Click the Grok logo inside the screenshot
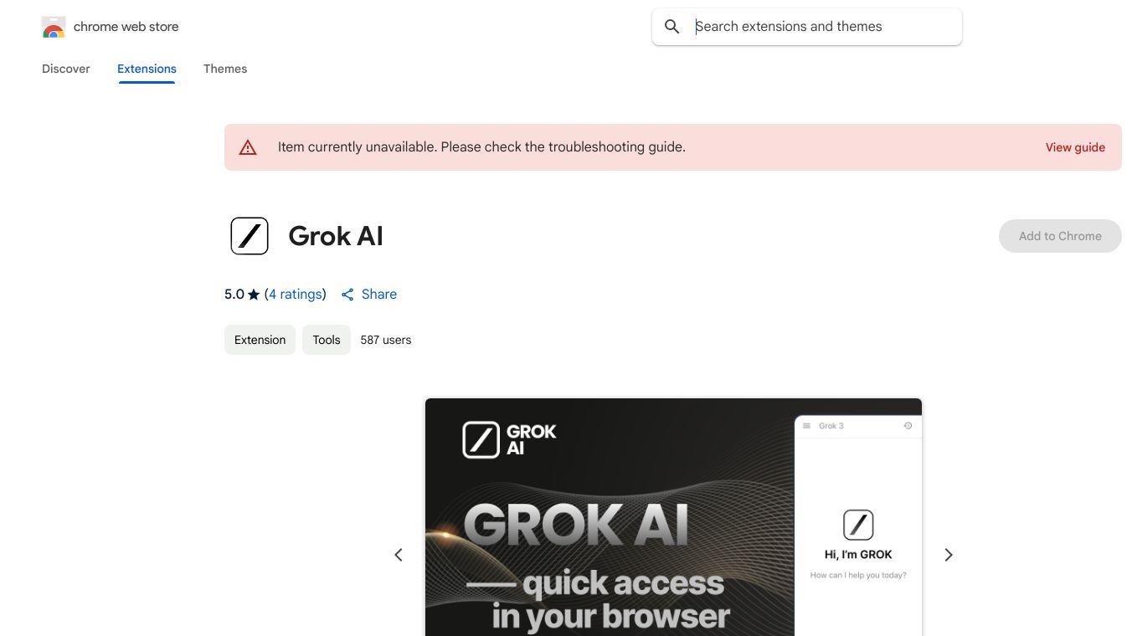The width and height of the screenshot is (1132, 636). (x=481, y=440)
